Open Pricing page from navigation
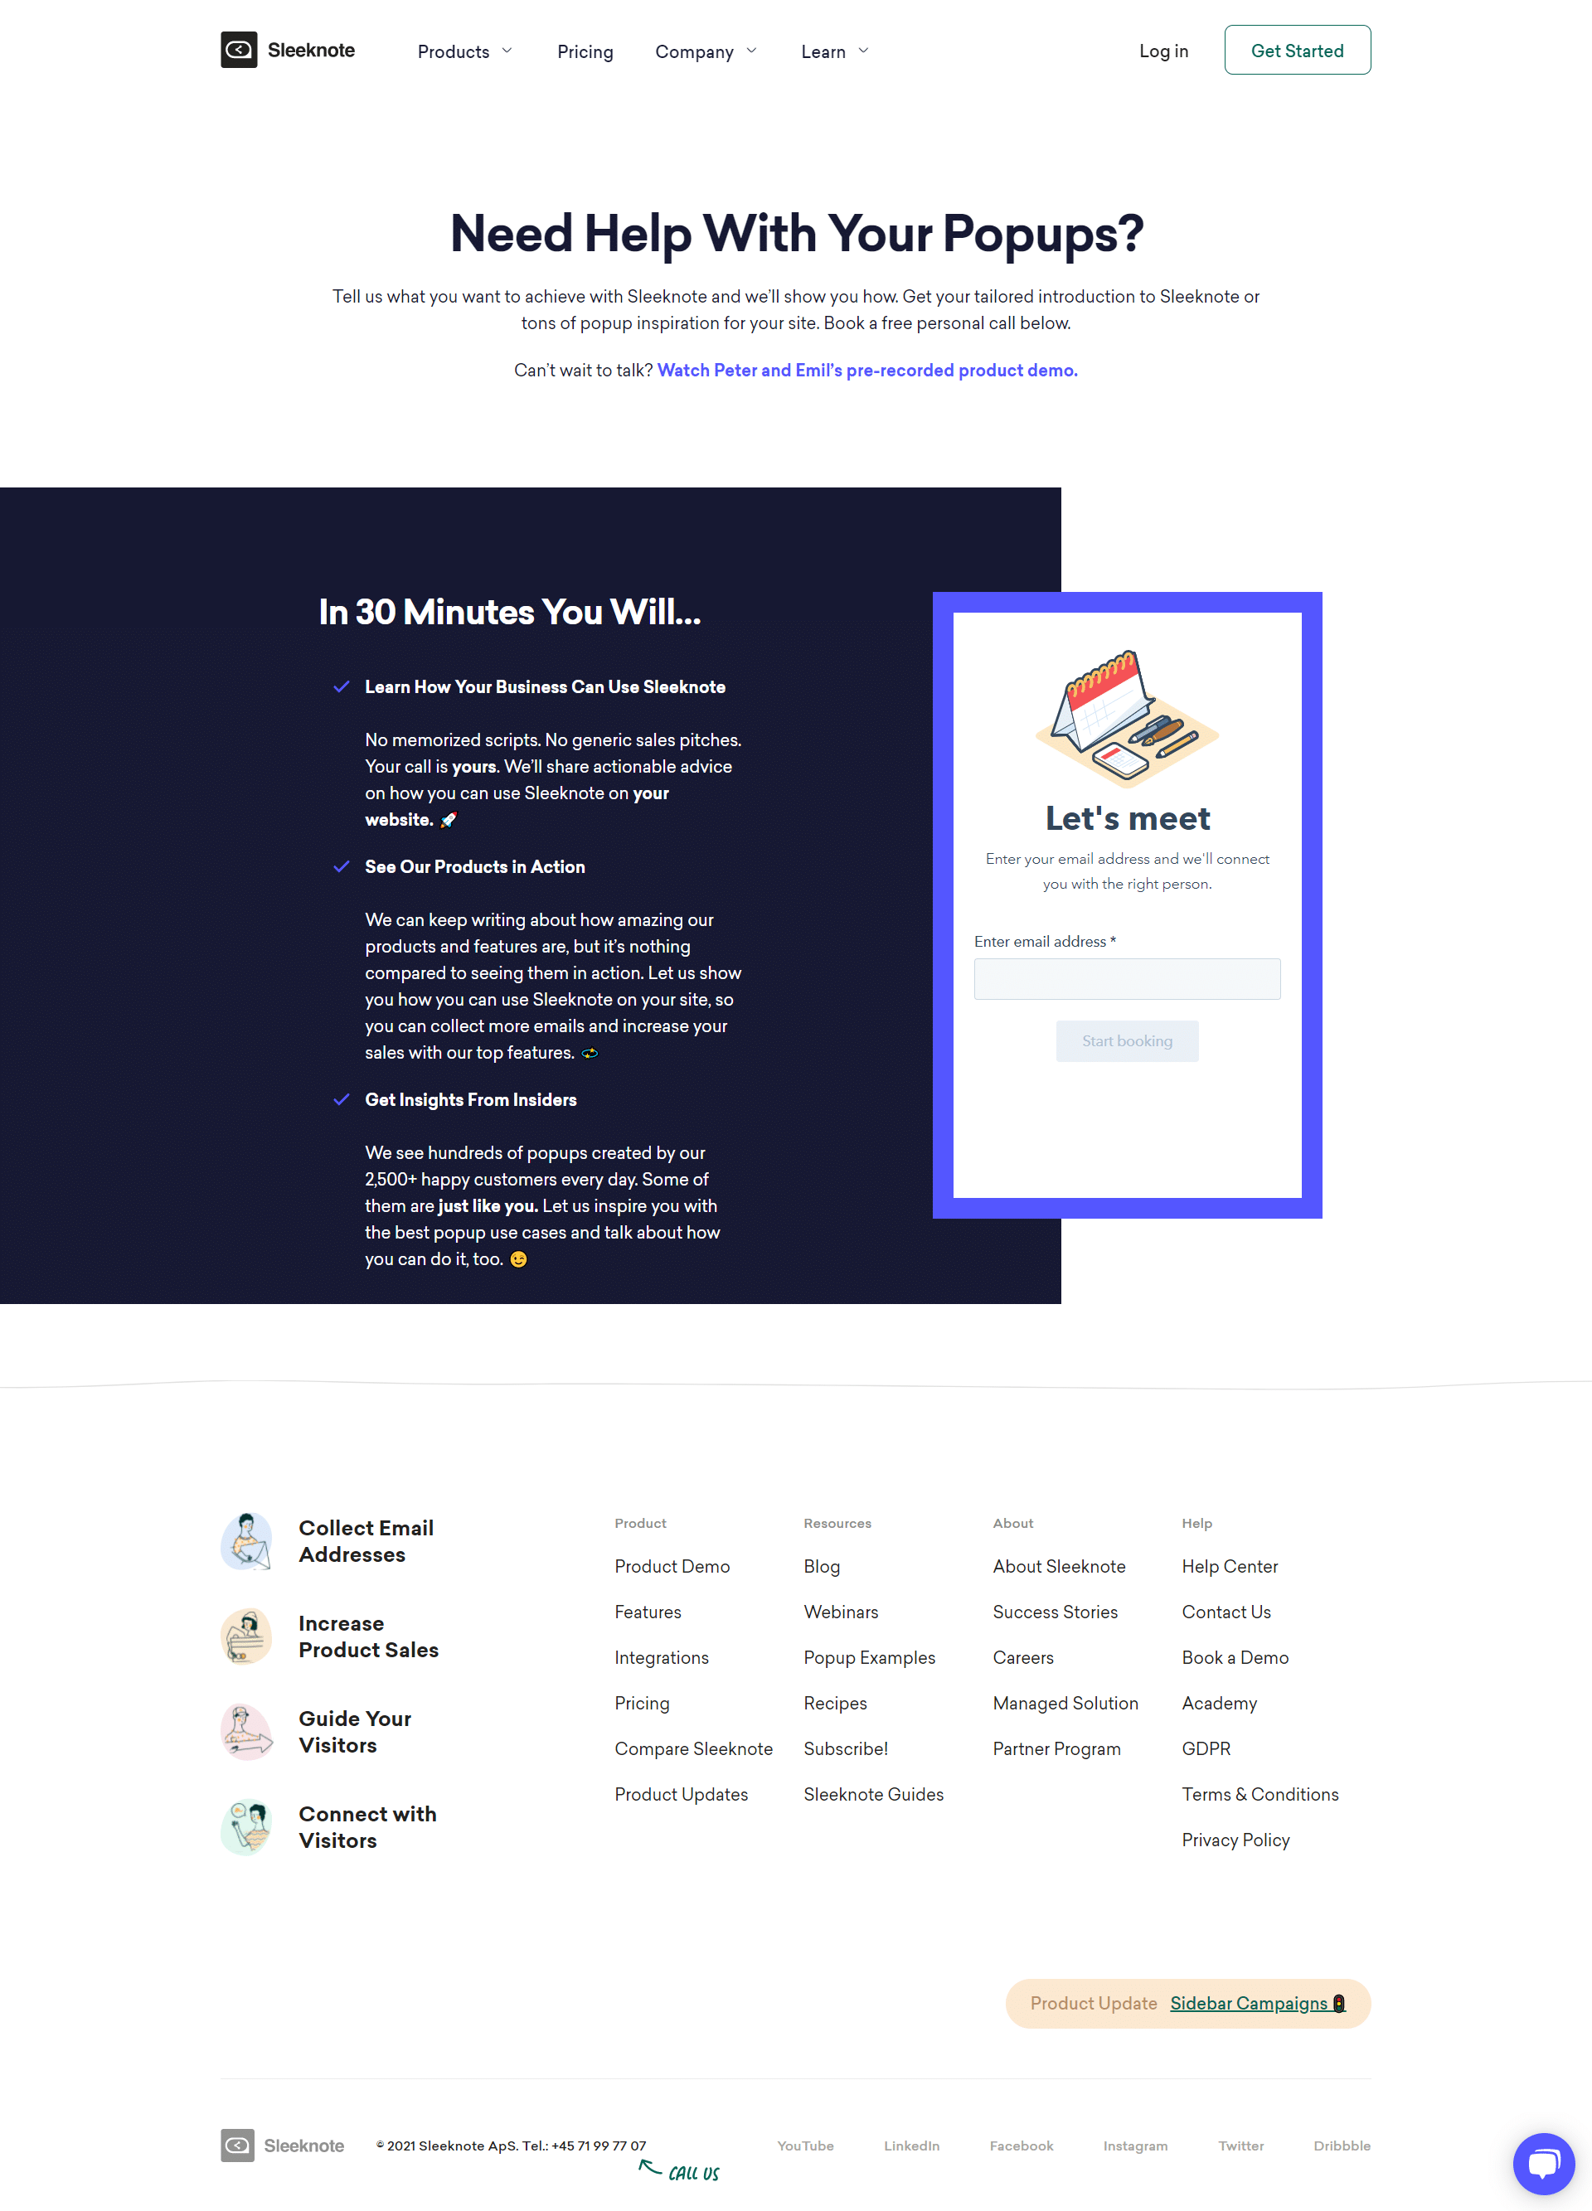 584,50
